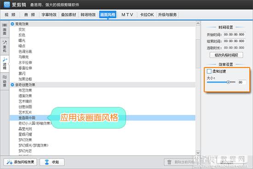Screen dimensions: 253x169
Task: Select the 梦幻辉光(梦境效果) item
Action: (x=33, y=145)
